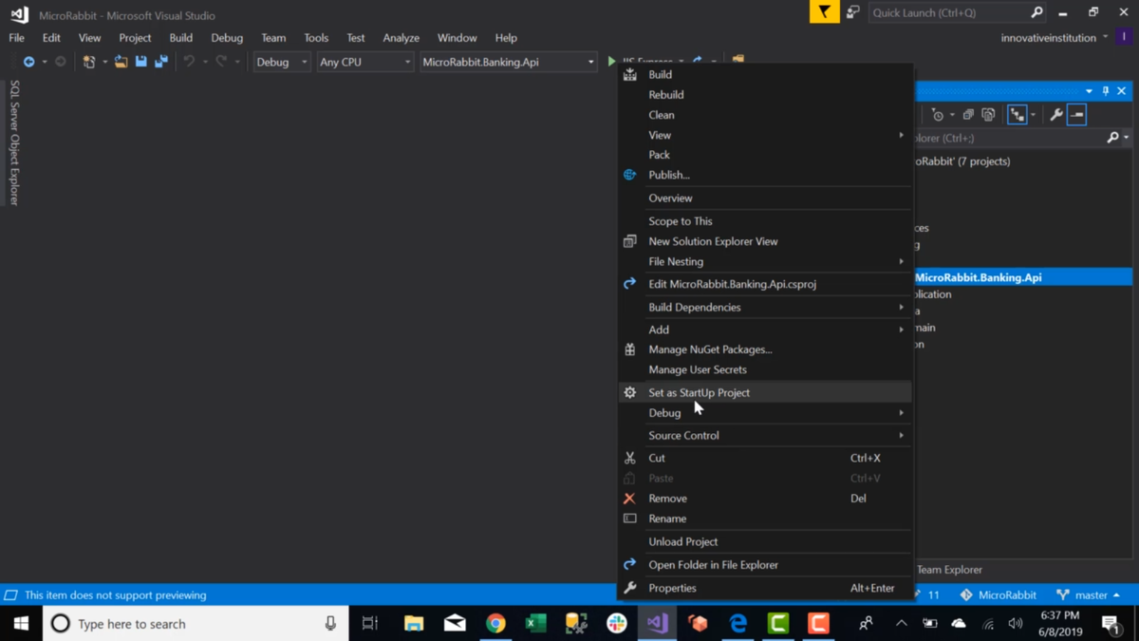Open the MicroRabbit.Banking.Api startup project dropdown
This screenshot has width=1139, height=641.
click(508, 62)
